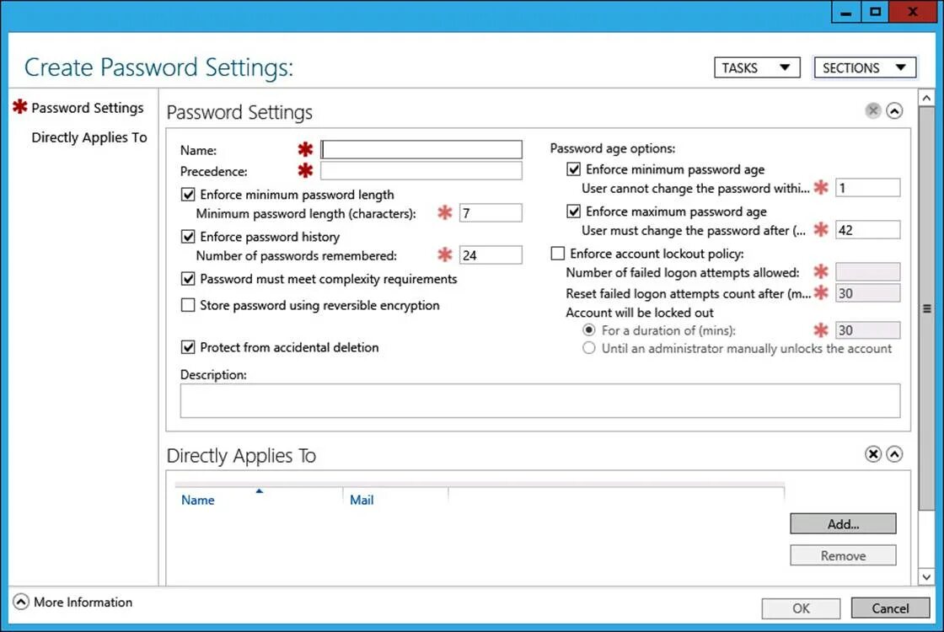Remove the Password Settings section via X icon

pyautogui.click(x=872, y=110)
